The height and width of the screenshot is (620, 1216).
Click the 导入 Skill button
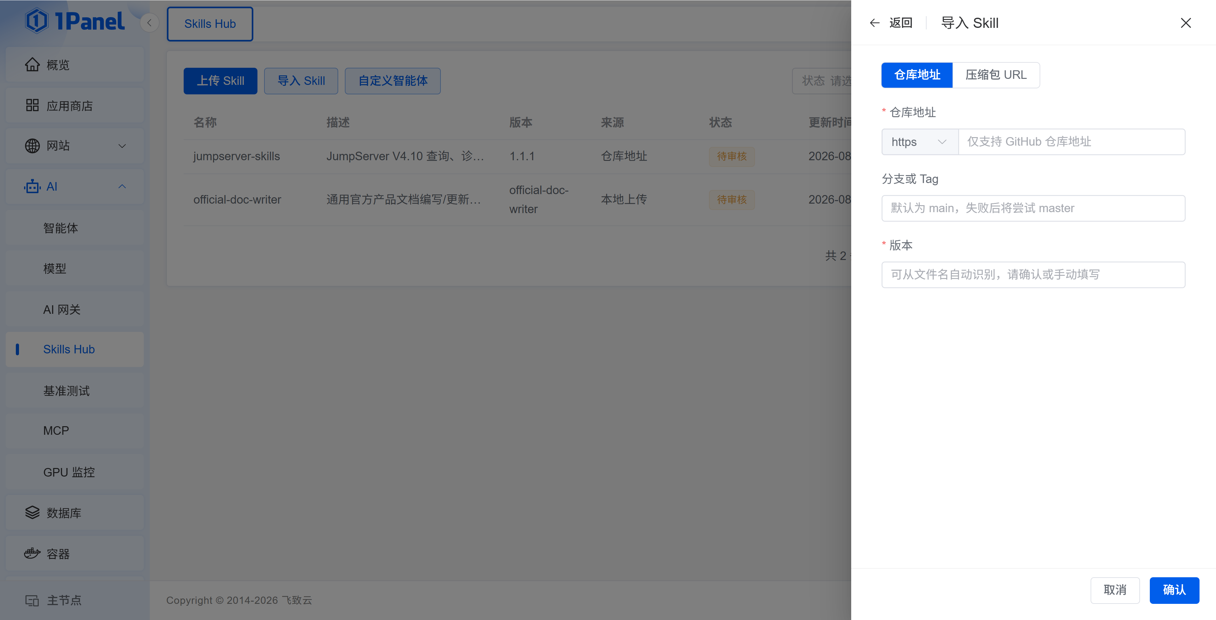point(301,81)
